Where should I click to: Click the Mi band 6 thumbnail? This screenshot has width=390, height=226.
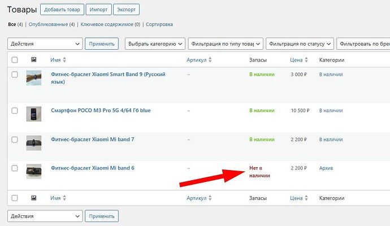click(x=34, y=172)
